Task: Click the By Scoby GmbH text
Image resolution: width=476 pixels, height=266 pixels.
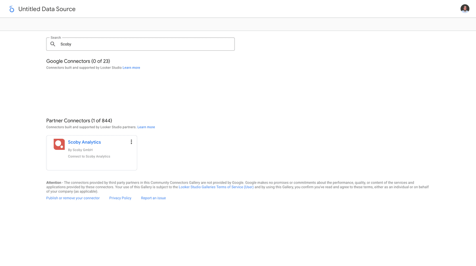Action: [80, 150]
